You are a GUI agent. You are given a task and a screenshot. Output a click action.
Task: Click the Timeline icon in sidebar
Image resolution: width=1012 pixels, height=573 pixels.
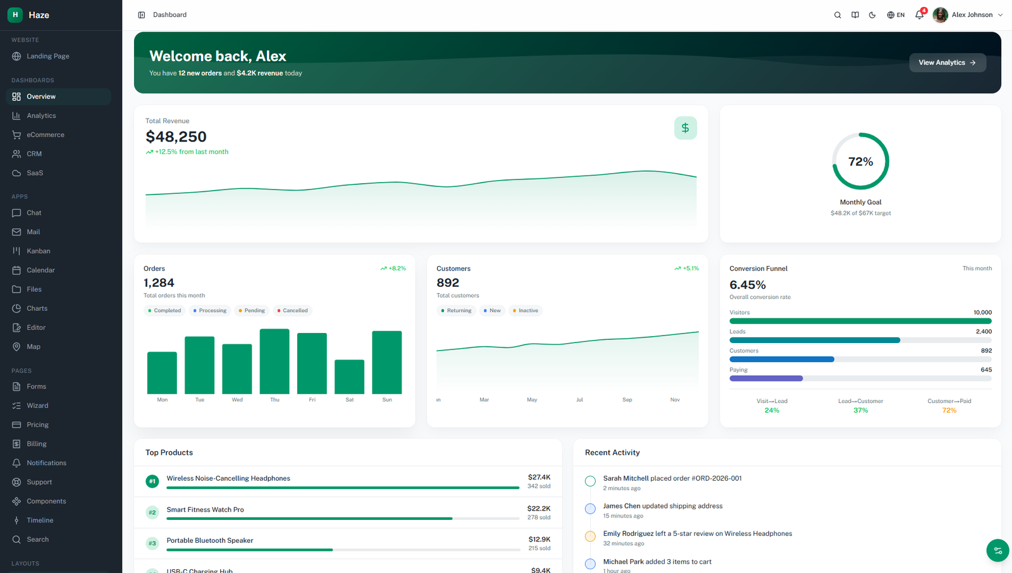click(16, 521)
